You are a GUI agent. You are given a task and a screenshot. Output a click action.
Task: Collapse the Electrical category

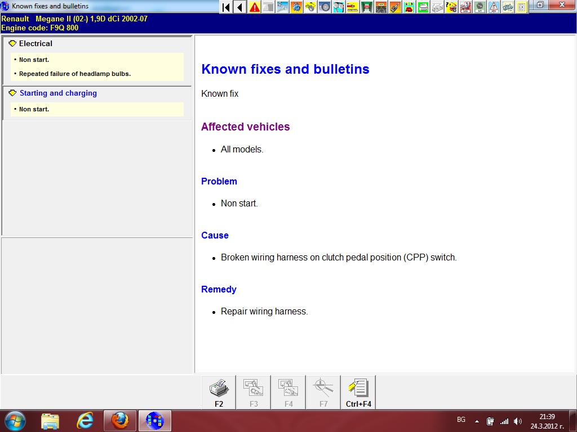coord(12,44)
